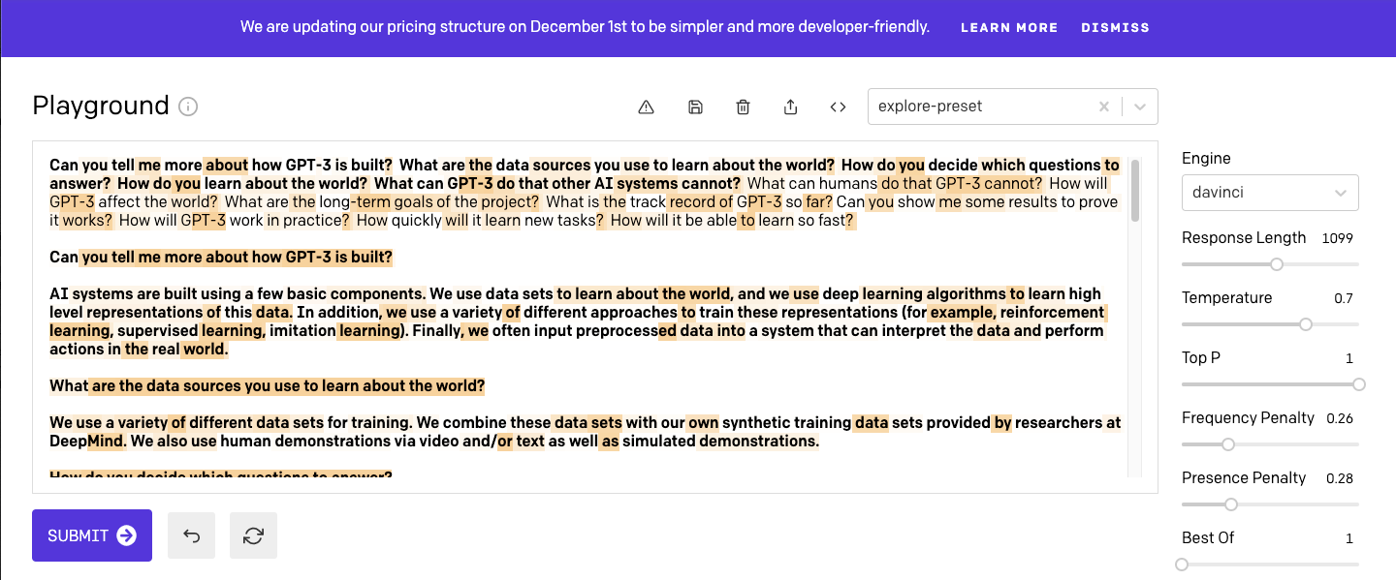Click the Top P slider handle
This screenshot has height=580, width=1396.
[x=1359, y=384]
